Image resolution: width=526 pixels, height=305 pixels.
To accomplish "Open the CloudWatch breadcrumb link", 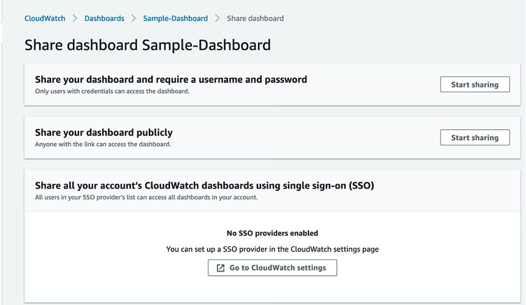I will [x=45, y=19].
